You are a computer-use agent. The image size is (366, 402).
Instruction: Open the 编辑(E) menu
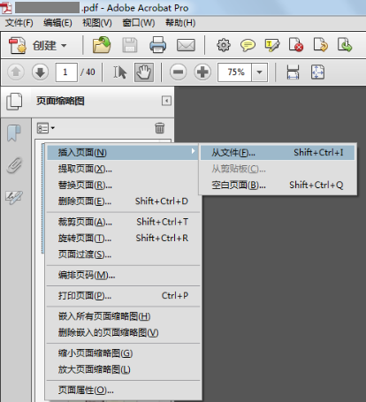pos(57,23)
